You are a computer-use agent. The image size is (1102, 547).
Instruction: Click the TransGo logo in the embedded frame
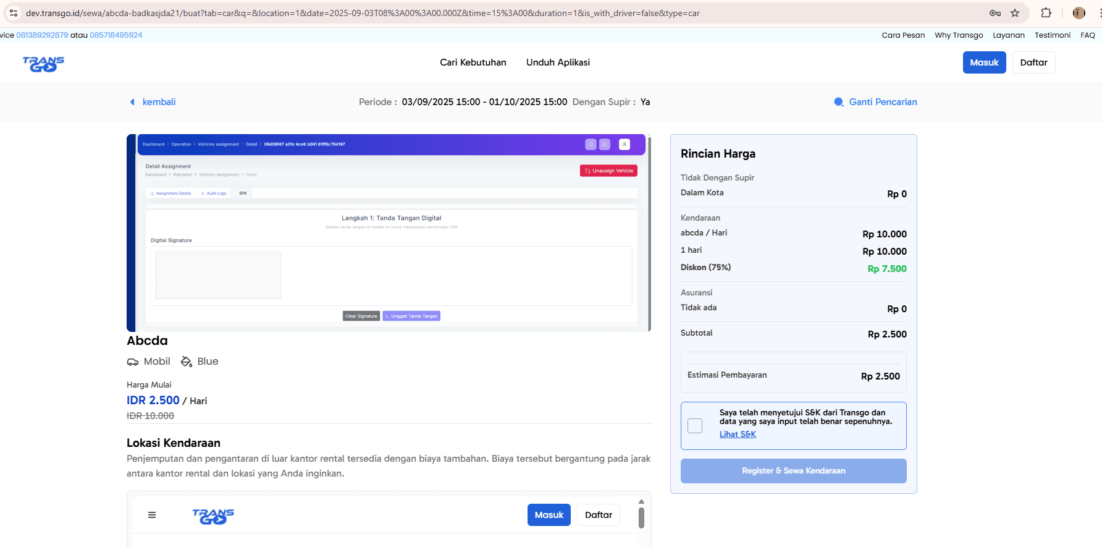[213, 515]
